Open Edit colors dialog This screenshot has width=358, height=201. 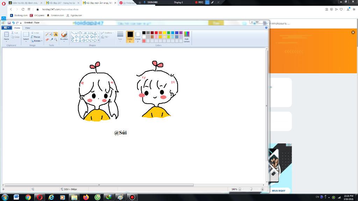(187, 37)
